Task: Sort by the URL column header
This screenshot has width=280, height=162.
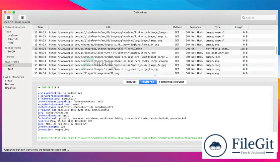Action: click(109, 27)
